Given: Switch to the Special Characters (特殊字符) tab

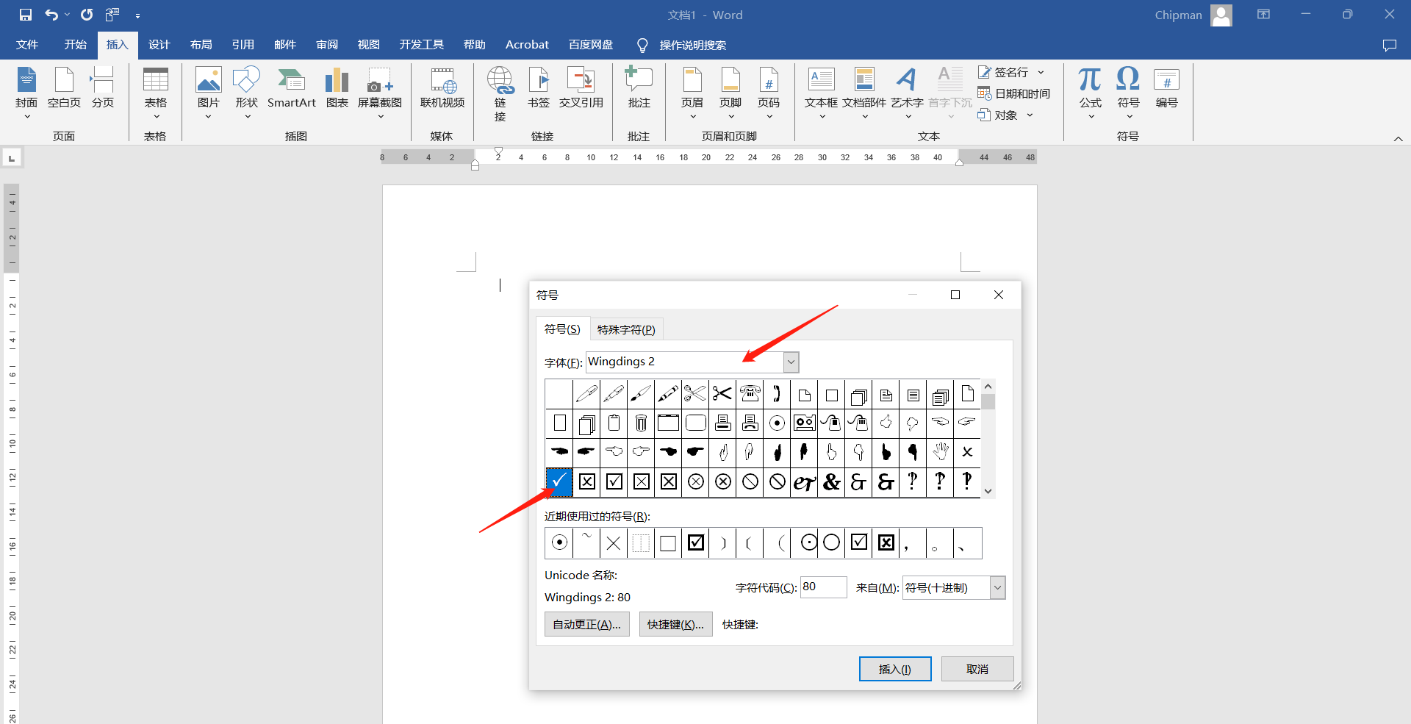Looking at the screenshot, I should pyautogui.click(x=626, y=329).
